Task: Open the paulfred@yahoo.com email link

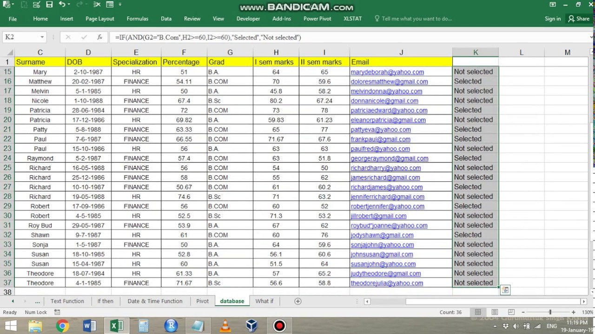Action: click(380, 149)
